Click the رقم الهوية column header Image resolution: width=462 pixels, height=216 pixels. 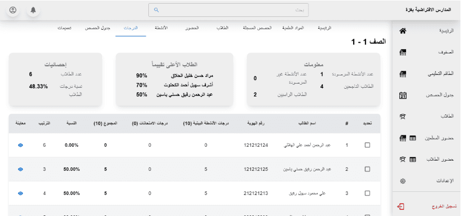click(x=256, y=124)
